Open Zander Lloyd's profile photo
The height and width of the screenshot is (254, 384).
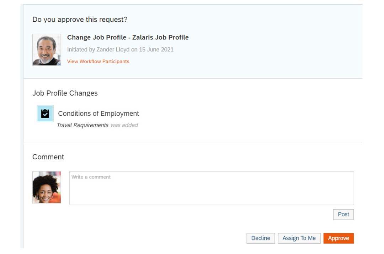tap(47, 50)
